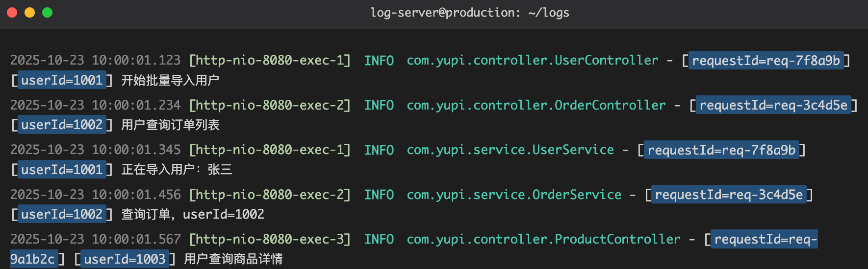Click the [http-nio-8080-exec-3] thread name
Screen dimensions: 868x269
270,240
